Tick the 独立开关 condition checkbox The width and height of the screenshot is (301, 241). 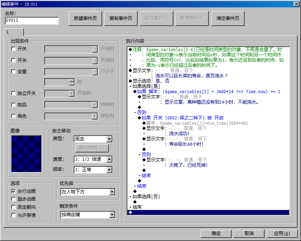tap(13, 94)
